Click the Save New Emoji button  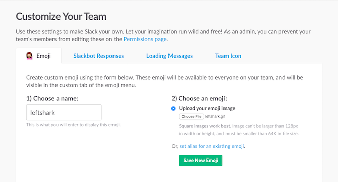coord(201,160)
